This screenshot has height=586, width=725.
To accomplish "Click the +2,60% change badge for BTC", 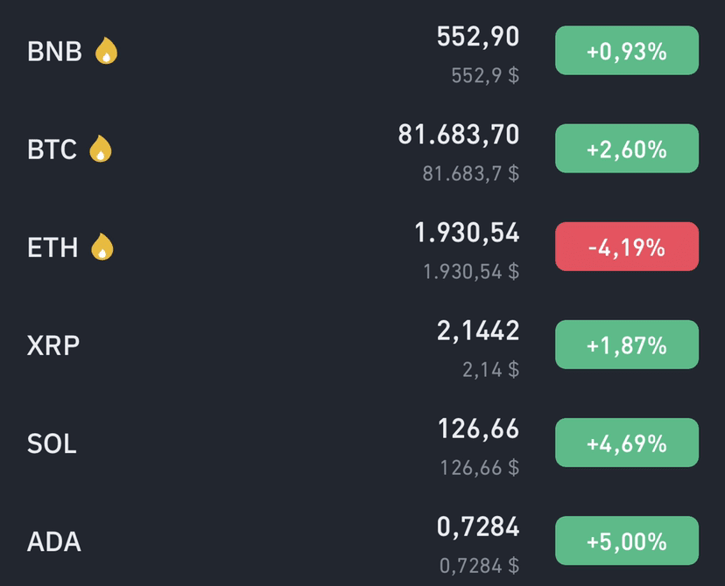I will coord(627,148).
